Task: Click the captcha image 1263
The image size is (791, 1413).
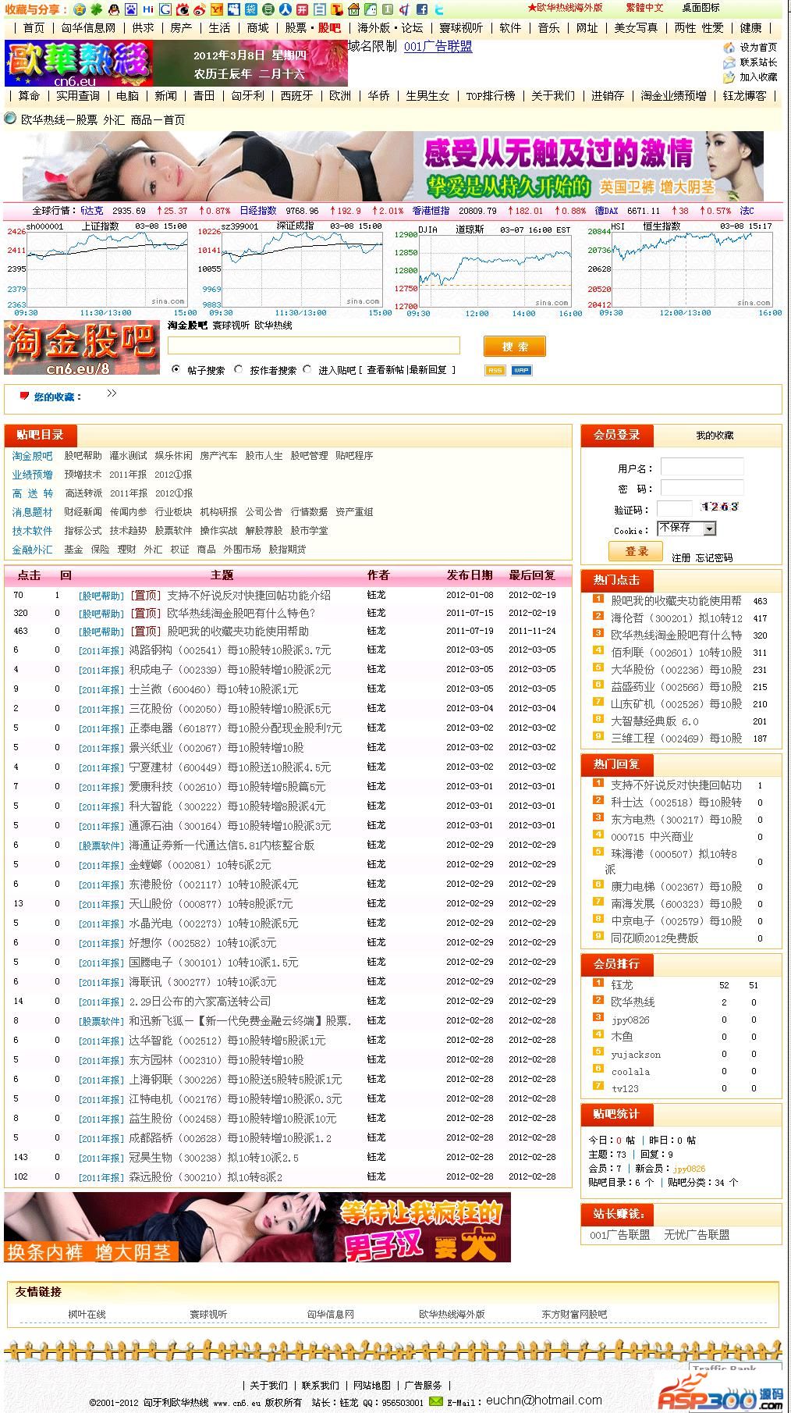Action: coord(719,507)
